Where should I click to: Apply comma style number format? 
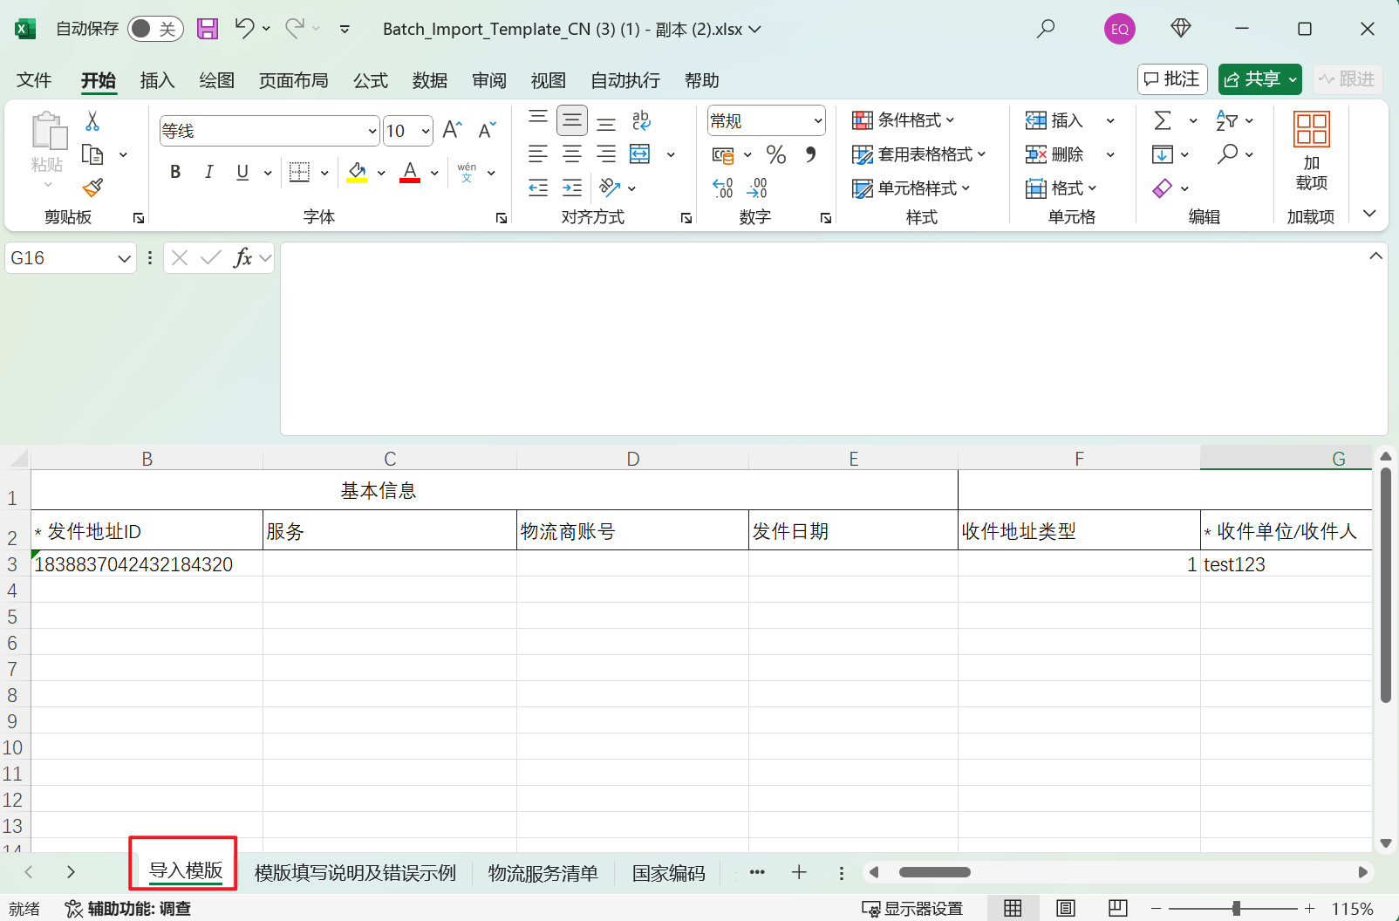[810, 155]
